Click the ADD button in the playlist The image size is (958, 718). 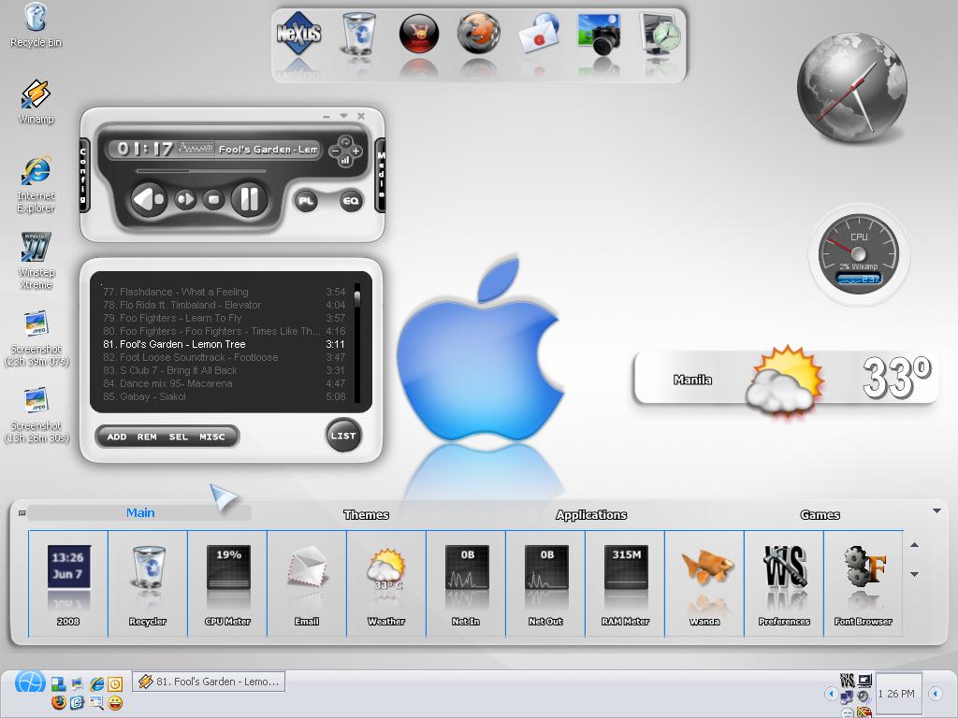click(117, 437)
